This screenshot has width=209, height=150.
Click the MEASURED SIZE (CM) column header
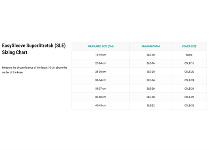point(100,46)
